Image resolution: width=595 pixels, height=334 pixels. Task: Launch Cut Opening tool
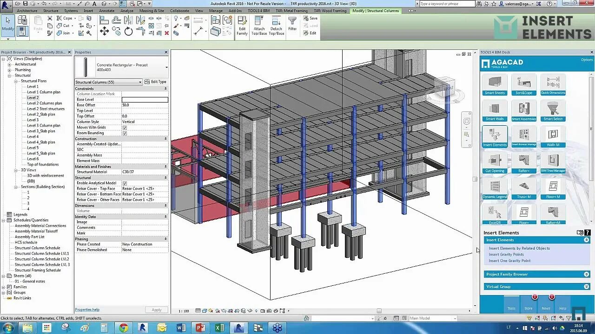click(495, 163)
